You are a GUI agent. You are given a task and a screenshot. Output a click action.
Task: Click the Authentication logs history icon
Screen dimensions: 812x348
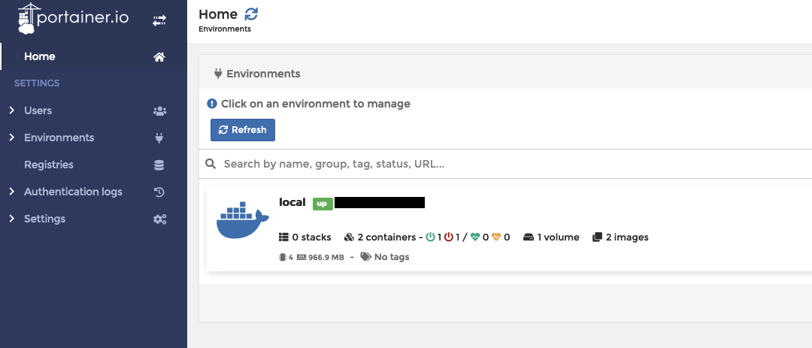(159, 192)
